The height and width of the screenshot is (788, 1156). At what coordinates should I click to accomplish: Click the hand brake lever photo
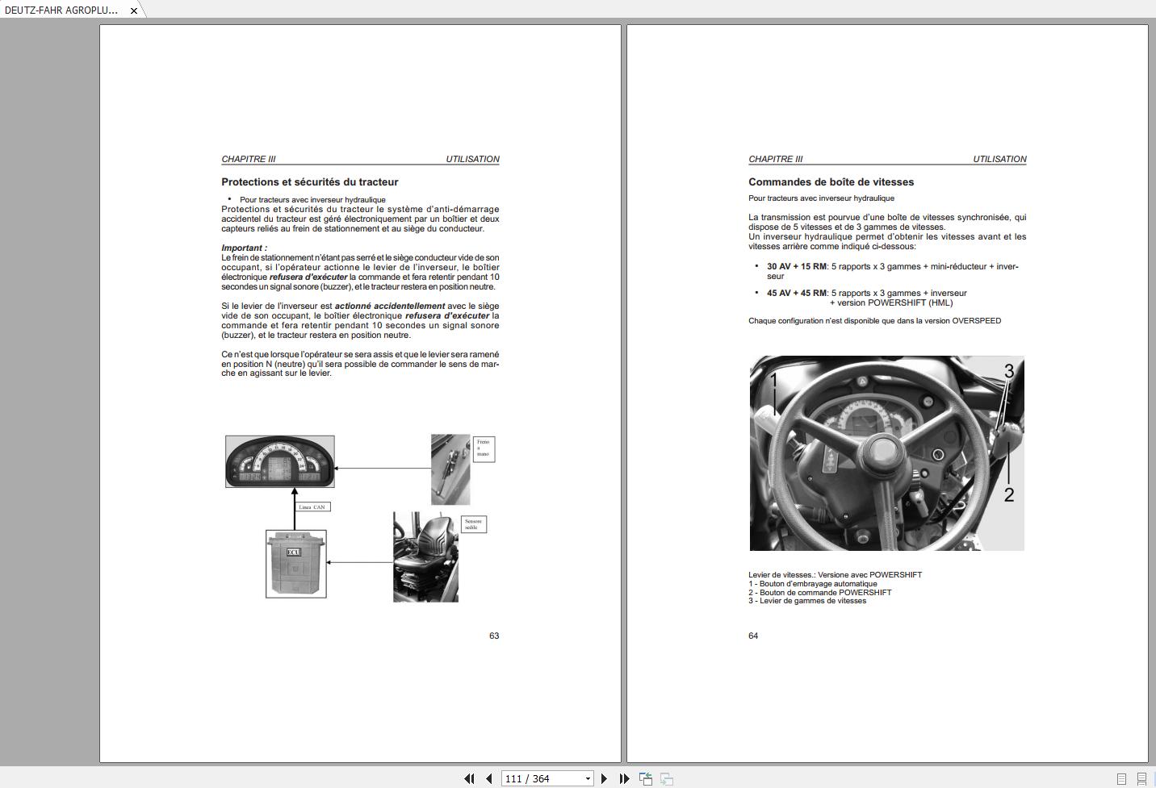[x=450, y=469]
